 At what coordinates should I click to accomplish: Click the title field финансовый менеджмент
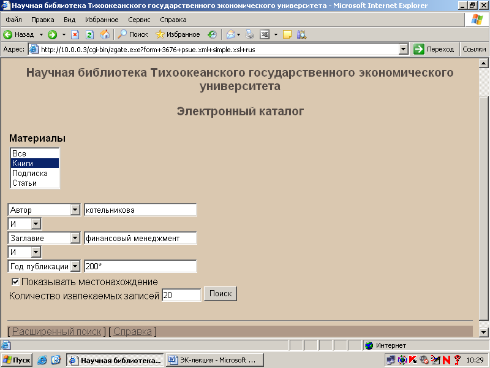(x=140, y=238)
